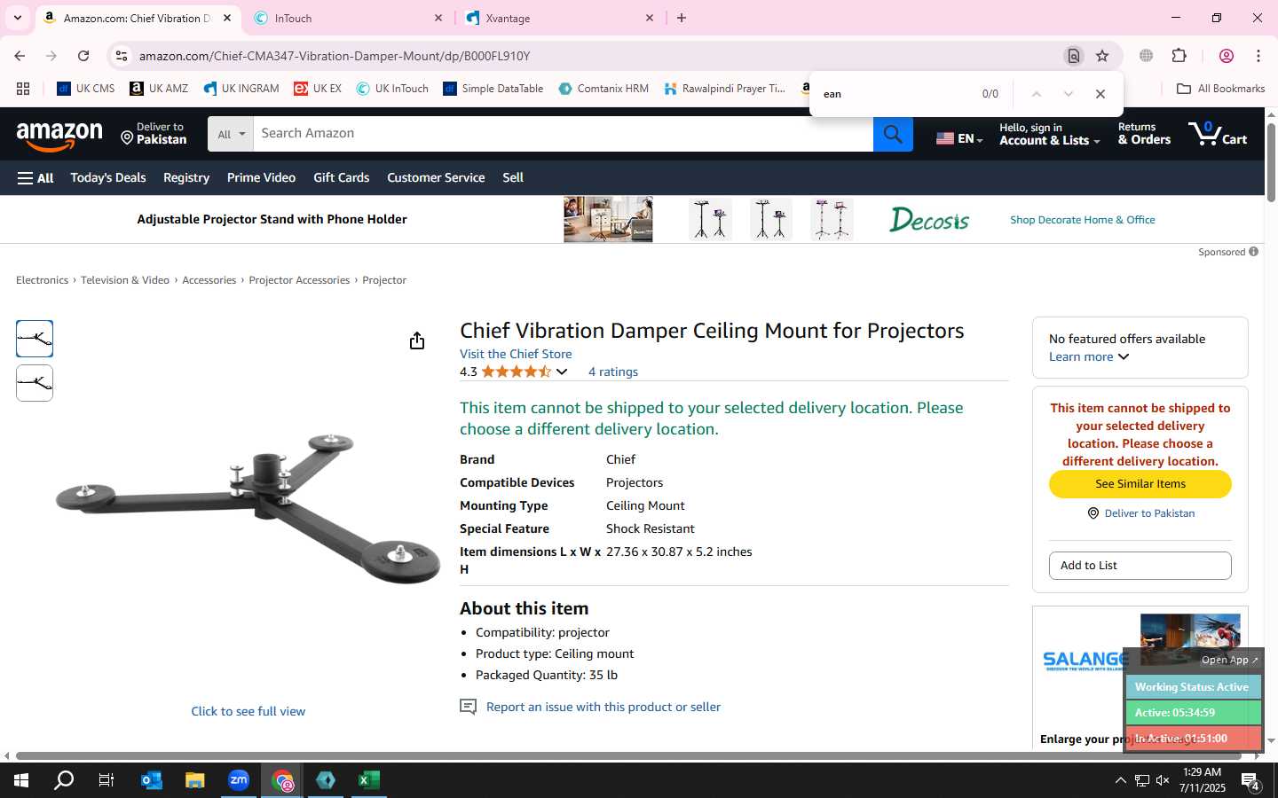
Task: Click the Search Amazon input field
Action: click(x=564, y=134)
